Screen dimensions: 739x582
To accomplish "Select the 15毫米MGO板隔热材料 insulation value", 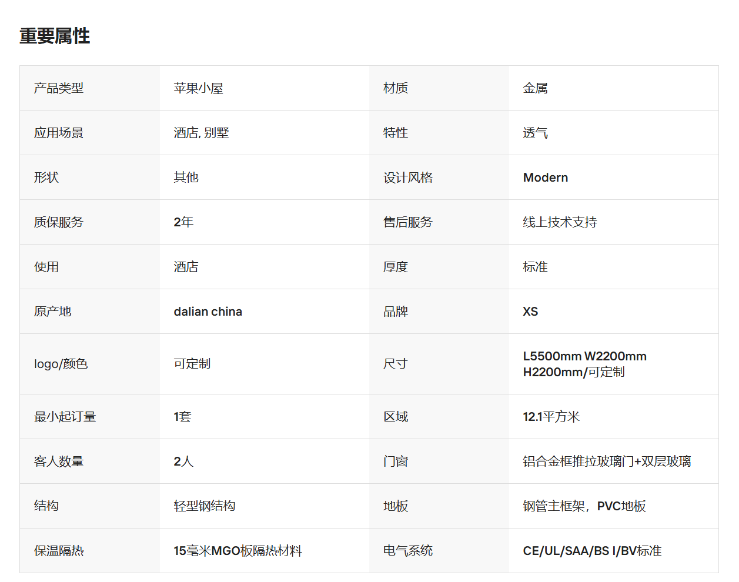I will click(x=238, y=551).
